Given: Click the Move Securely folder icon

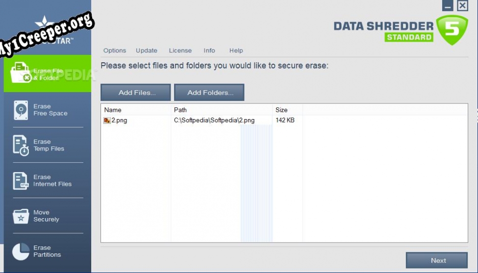Looking at the screenshot, I should (21, 216).
